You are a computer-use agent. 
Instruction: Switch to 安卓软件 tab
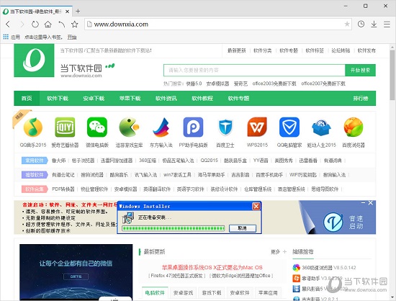tap(240, 293)
